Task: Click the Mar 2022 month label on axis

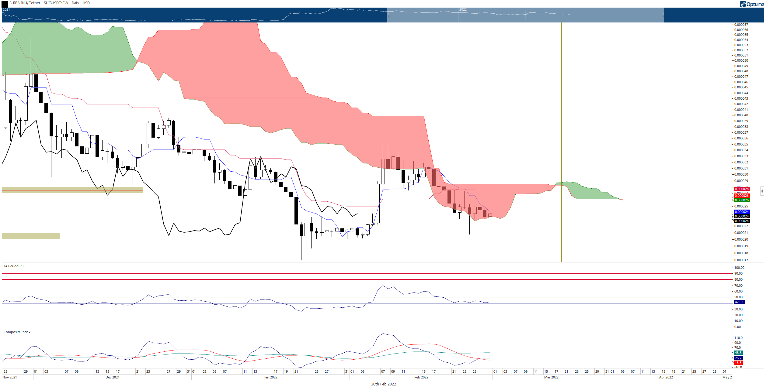Action: 551,377
